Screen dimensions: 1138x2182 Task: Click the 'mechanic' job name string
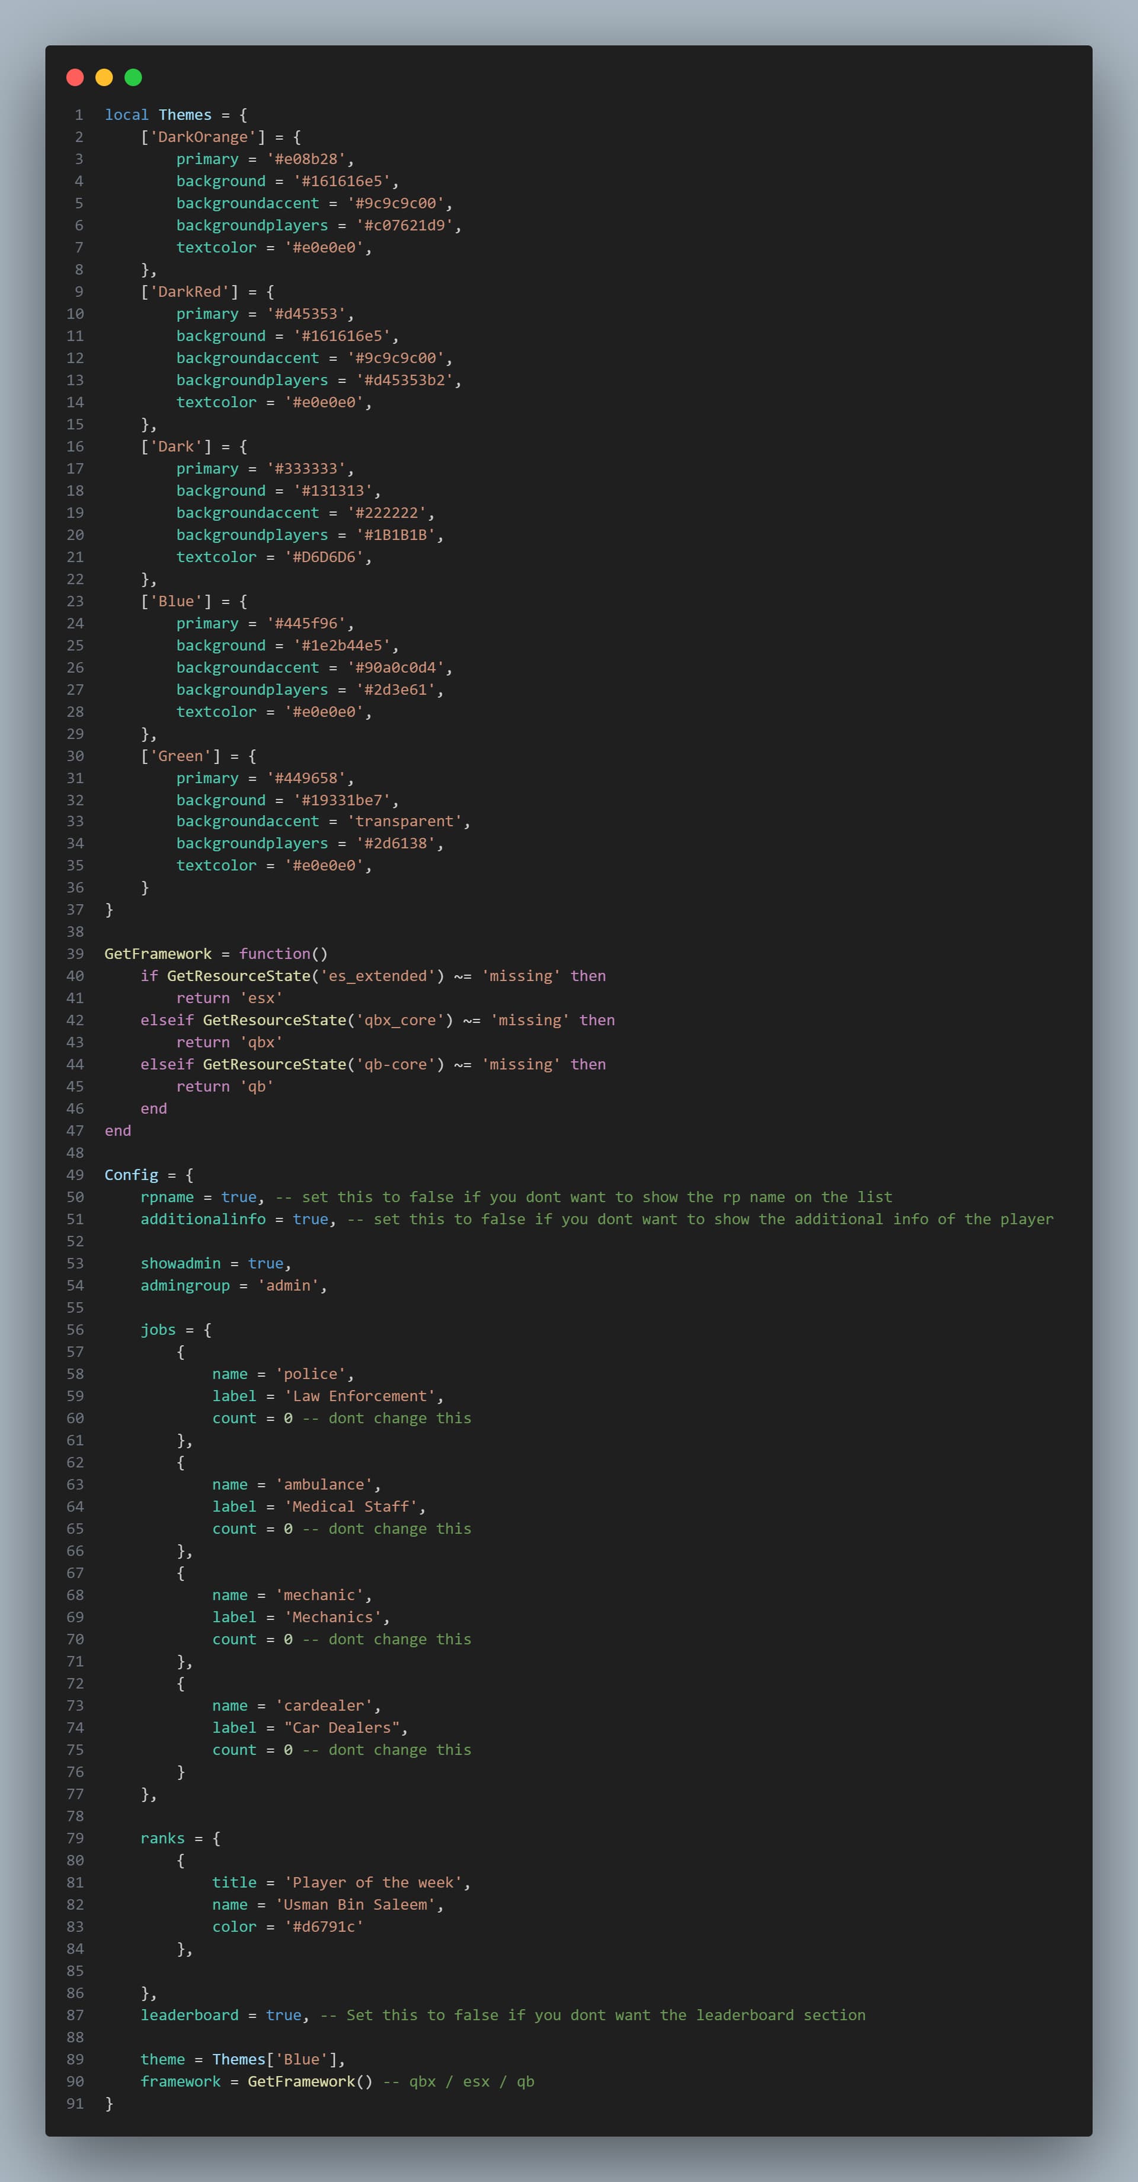[x=319, y=1595]
